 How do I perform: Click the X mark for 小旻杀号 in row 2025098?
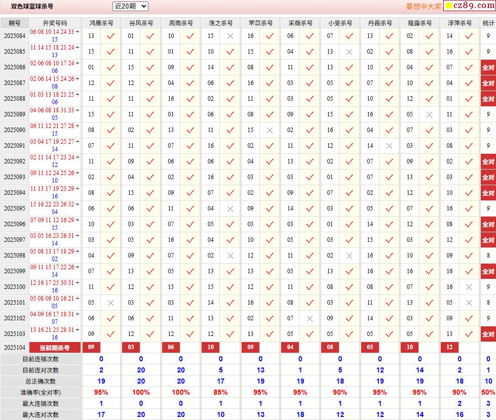click(349, 256)
